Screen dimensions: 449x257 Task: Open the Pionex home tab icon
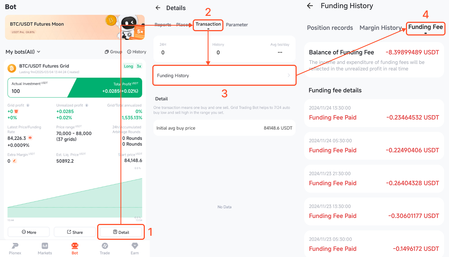pos(15,246)
